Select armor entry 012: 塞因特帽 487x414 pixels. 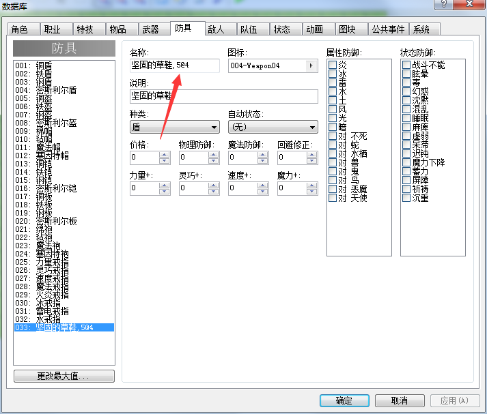pos(64,156)
